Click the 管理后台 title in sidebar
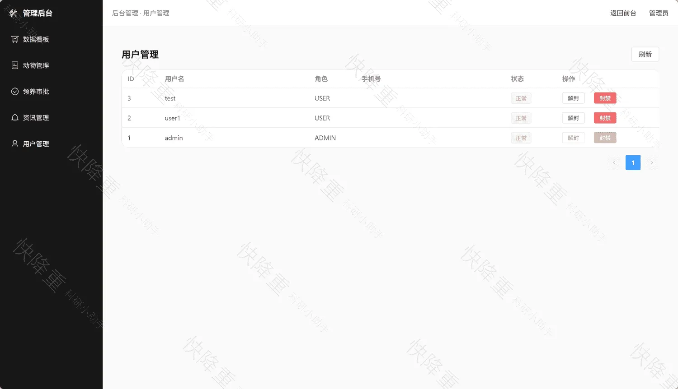The width and height of the screenshot is (678, 389). click(x=38, y=13)
